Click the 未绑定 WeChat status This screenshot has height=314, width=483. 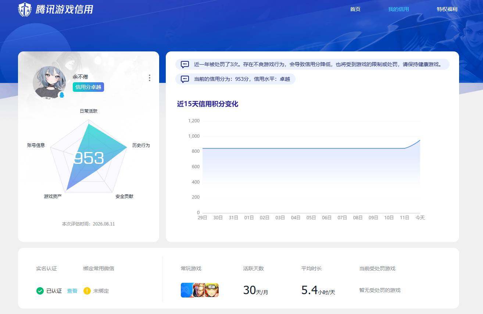(101, 291)
